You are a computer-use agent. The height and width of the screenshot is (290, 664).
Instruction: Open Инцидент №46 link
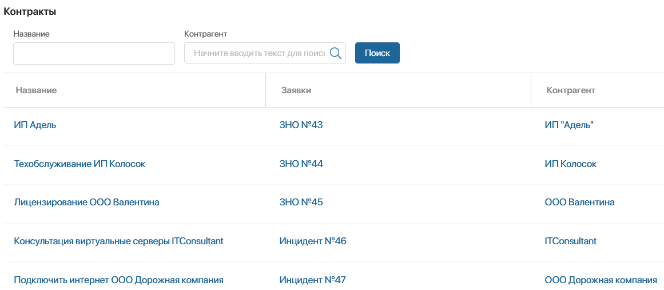point(313,241)
